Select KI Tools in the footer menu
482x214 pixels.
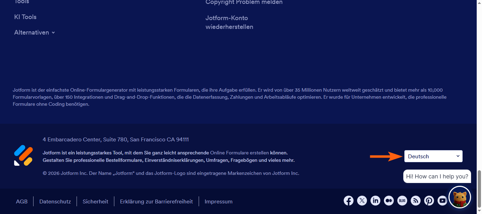(25, 17)
